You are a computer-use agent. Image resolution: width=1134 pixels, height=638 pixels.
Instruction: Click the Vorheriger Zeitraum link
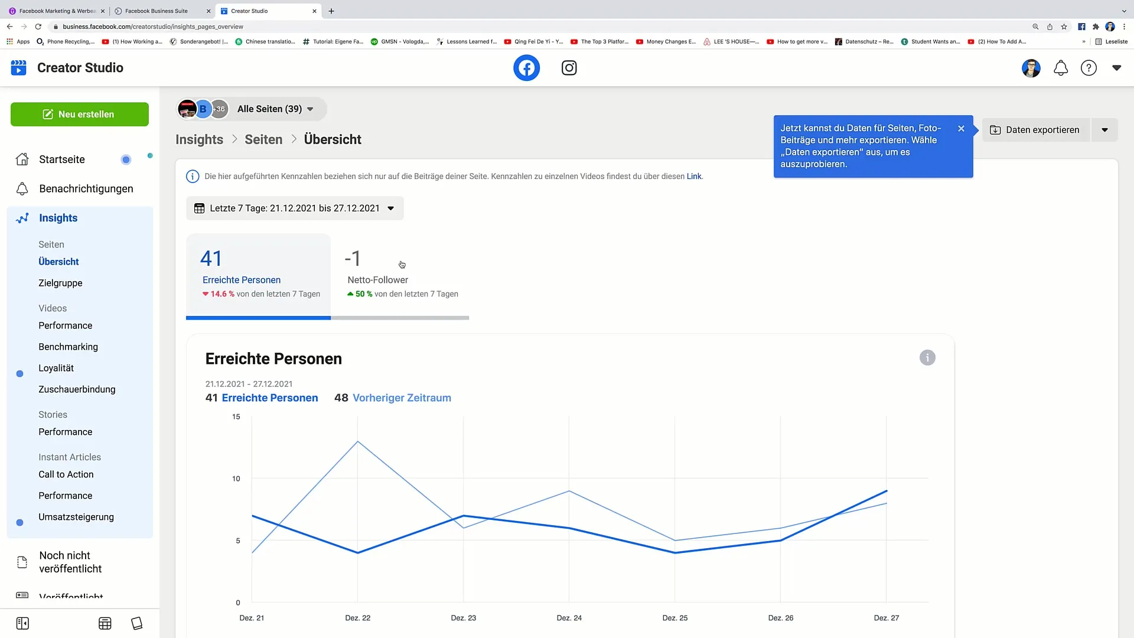[x=402, y=398]
